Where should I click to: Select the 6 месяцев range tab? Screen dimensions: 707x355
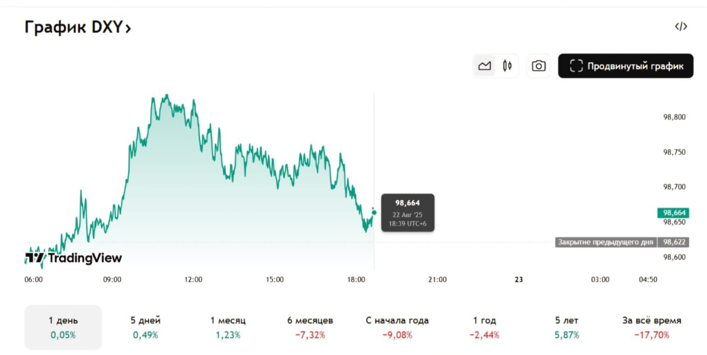pyautogui.click(x=310, y=327)
